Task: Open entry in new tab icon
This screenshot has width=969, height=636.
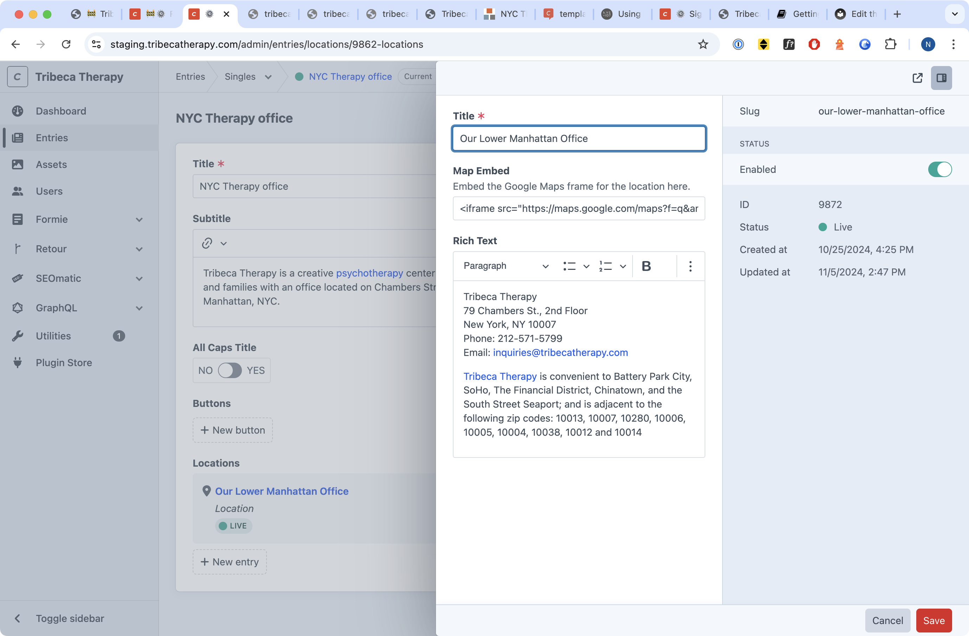Action: [917, 78]
